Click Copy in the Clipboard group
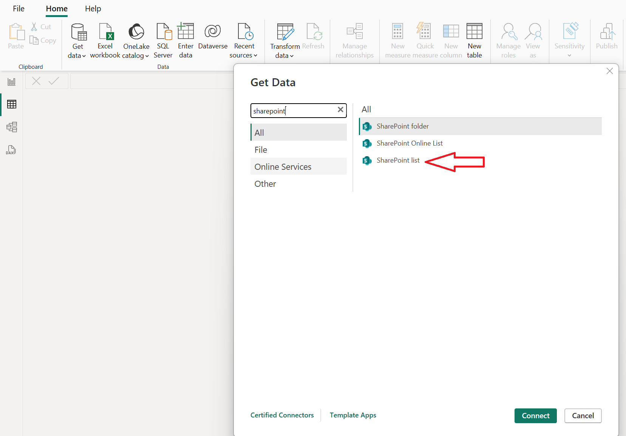The image size is (626, 436). tap(43, 40)
